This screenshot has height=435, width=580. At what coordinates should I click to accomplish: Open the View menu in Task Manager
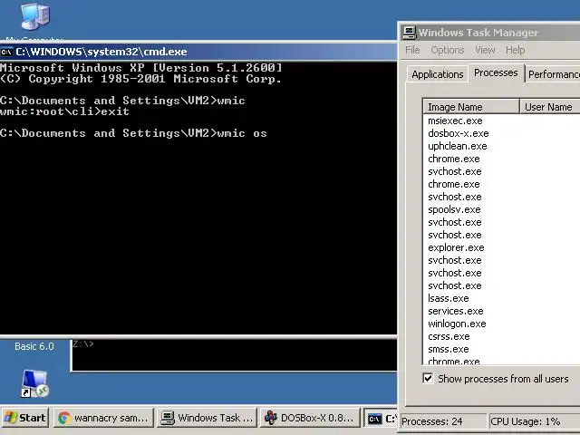(485, 50)
